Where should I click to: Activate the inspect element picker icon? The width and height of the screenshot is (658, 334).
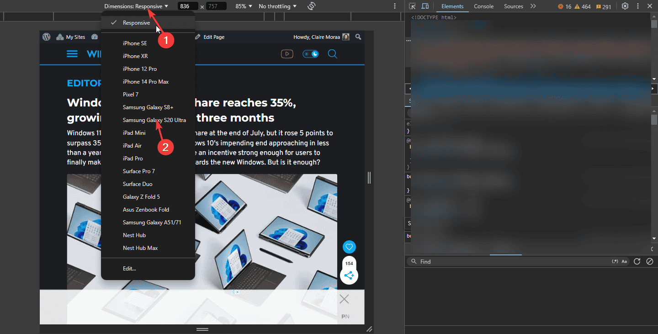(x=413, y=6)
